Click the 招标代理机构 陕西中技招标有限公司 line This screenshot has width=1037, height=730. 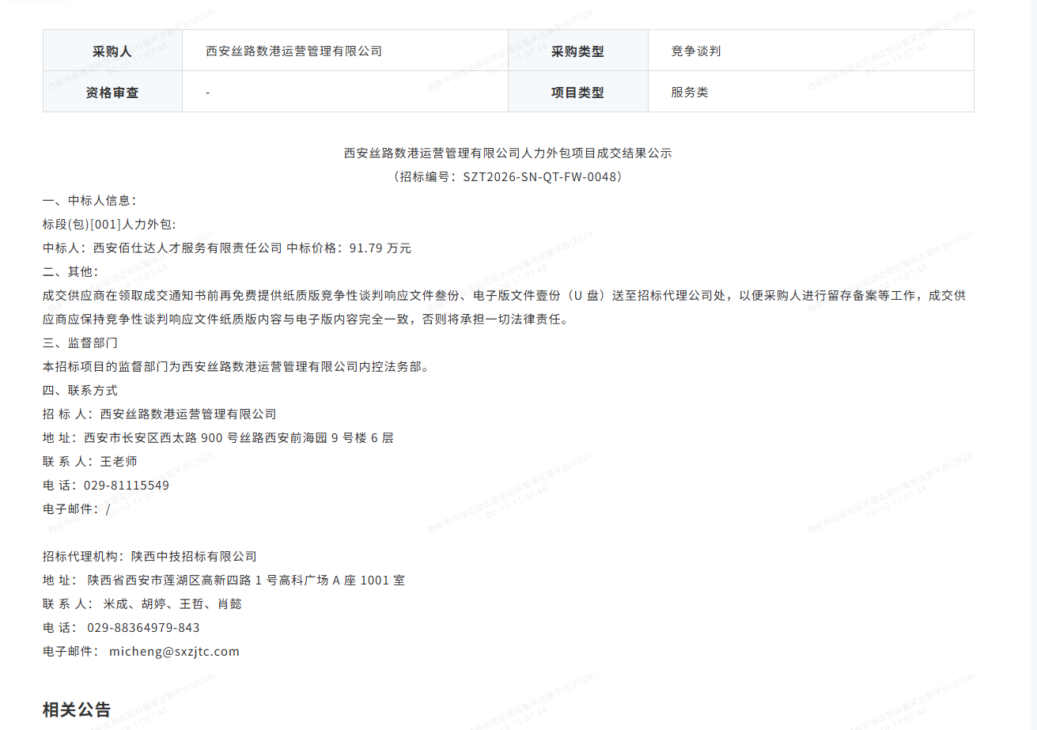click(149, 557)
